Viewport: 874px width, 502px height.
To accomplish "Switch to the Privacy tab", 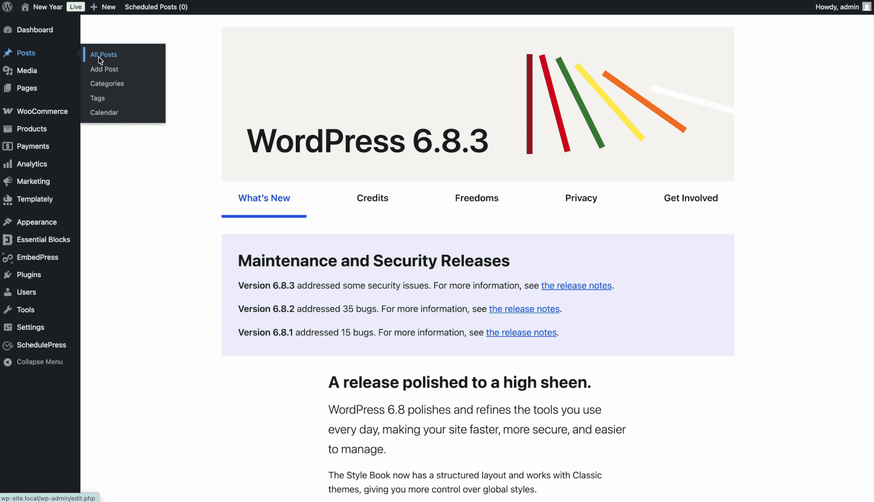I will (581, 198).
